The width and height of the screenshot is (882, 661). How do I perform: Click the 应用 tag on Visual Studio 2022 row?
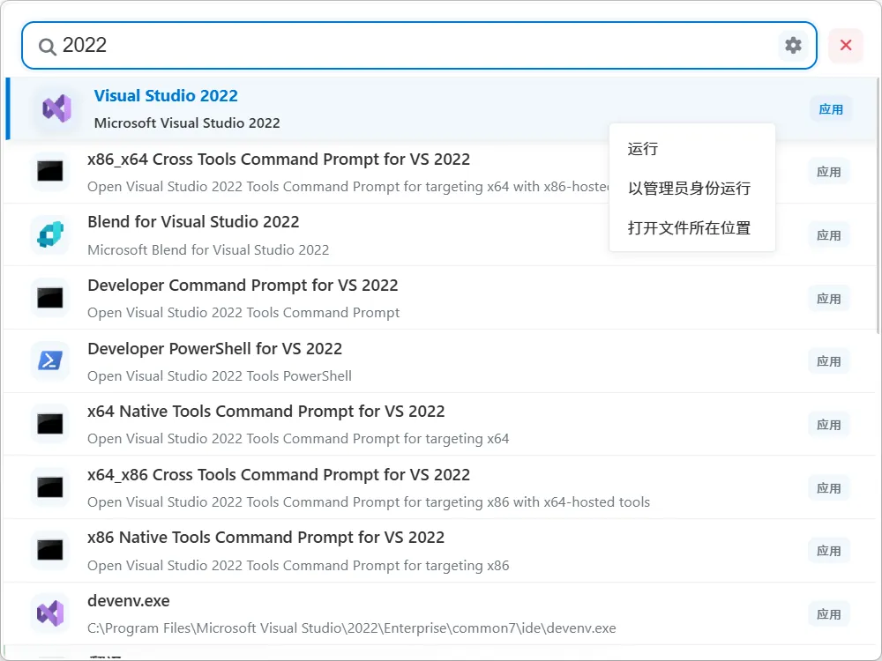pos(831,109)
